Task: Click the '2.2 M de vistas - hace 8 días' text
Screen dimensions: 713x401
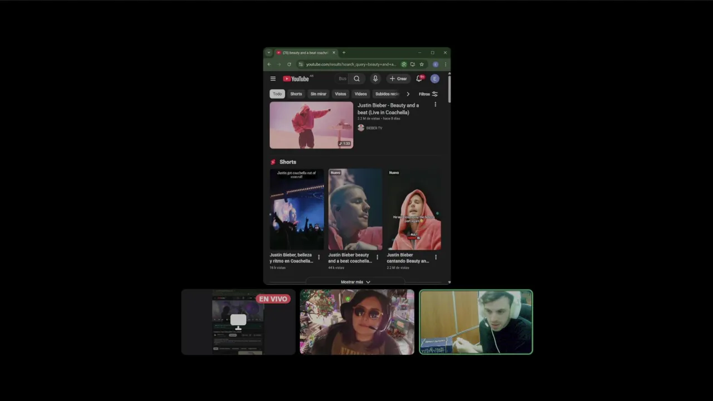Action: coord(379,119)
